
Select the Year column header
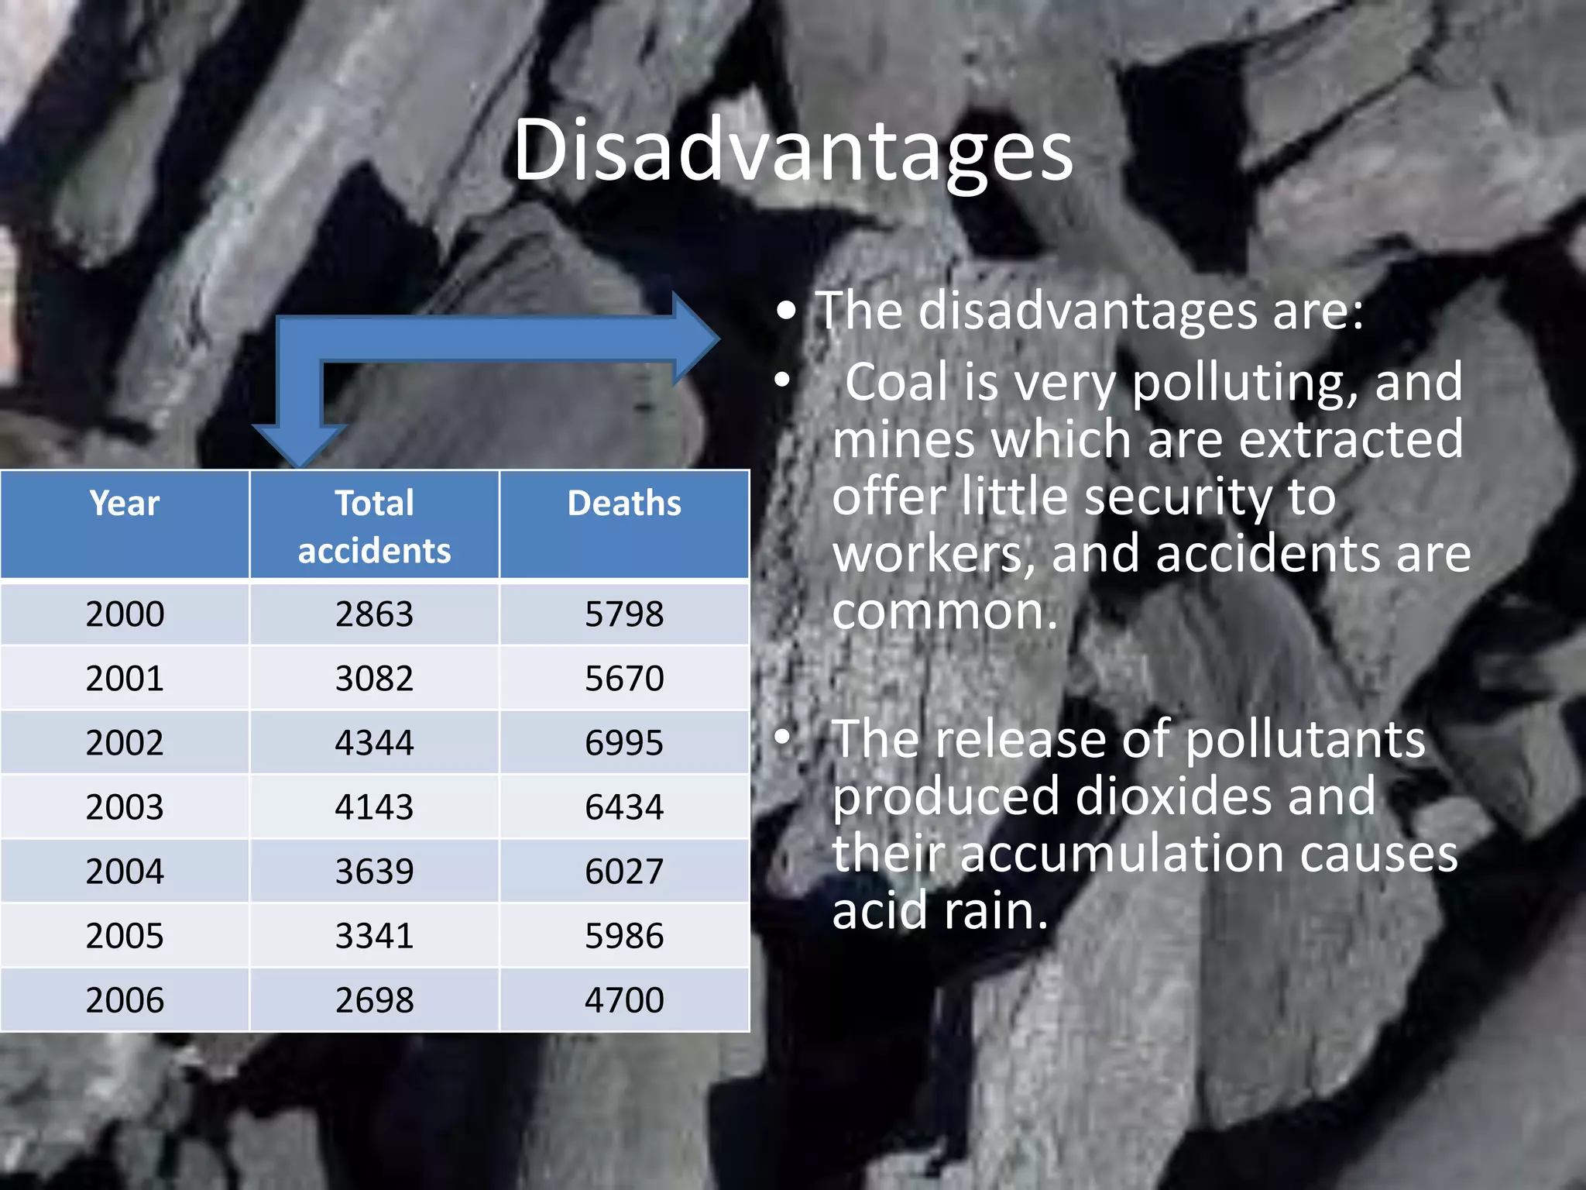point(125,524)
